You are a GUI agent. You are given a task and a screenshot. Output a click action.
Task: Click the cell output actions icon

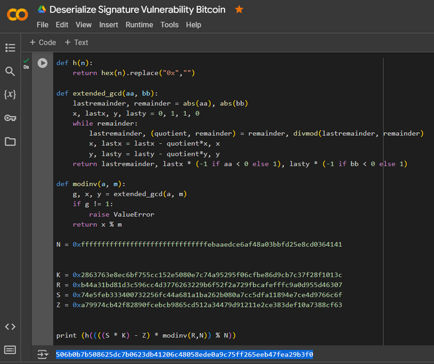(42, 354)
